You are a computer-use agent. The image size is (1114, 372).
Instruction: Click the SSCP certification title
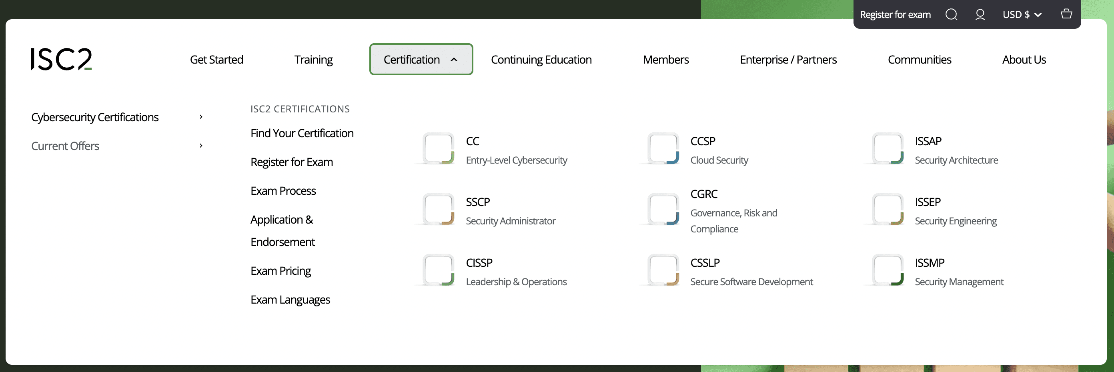coord(478,202)
